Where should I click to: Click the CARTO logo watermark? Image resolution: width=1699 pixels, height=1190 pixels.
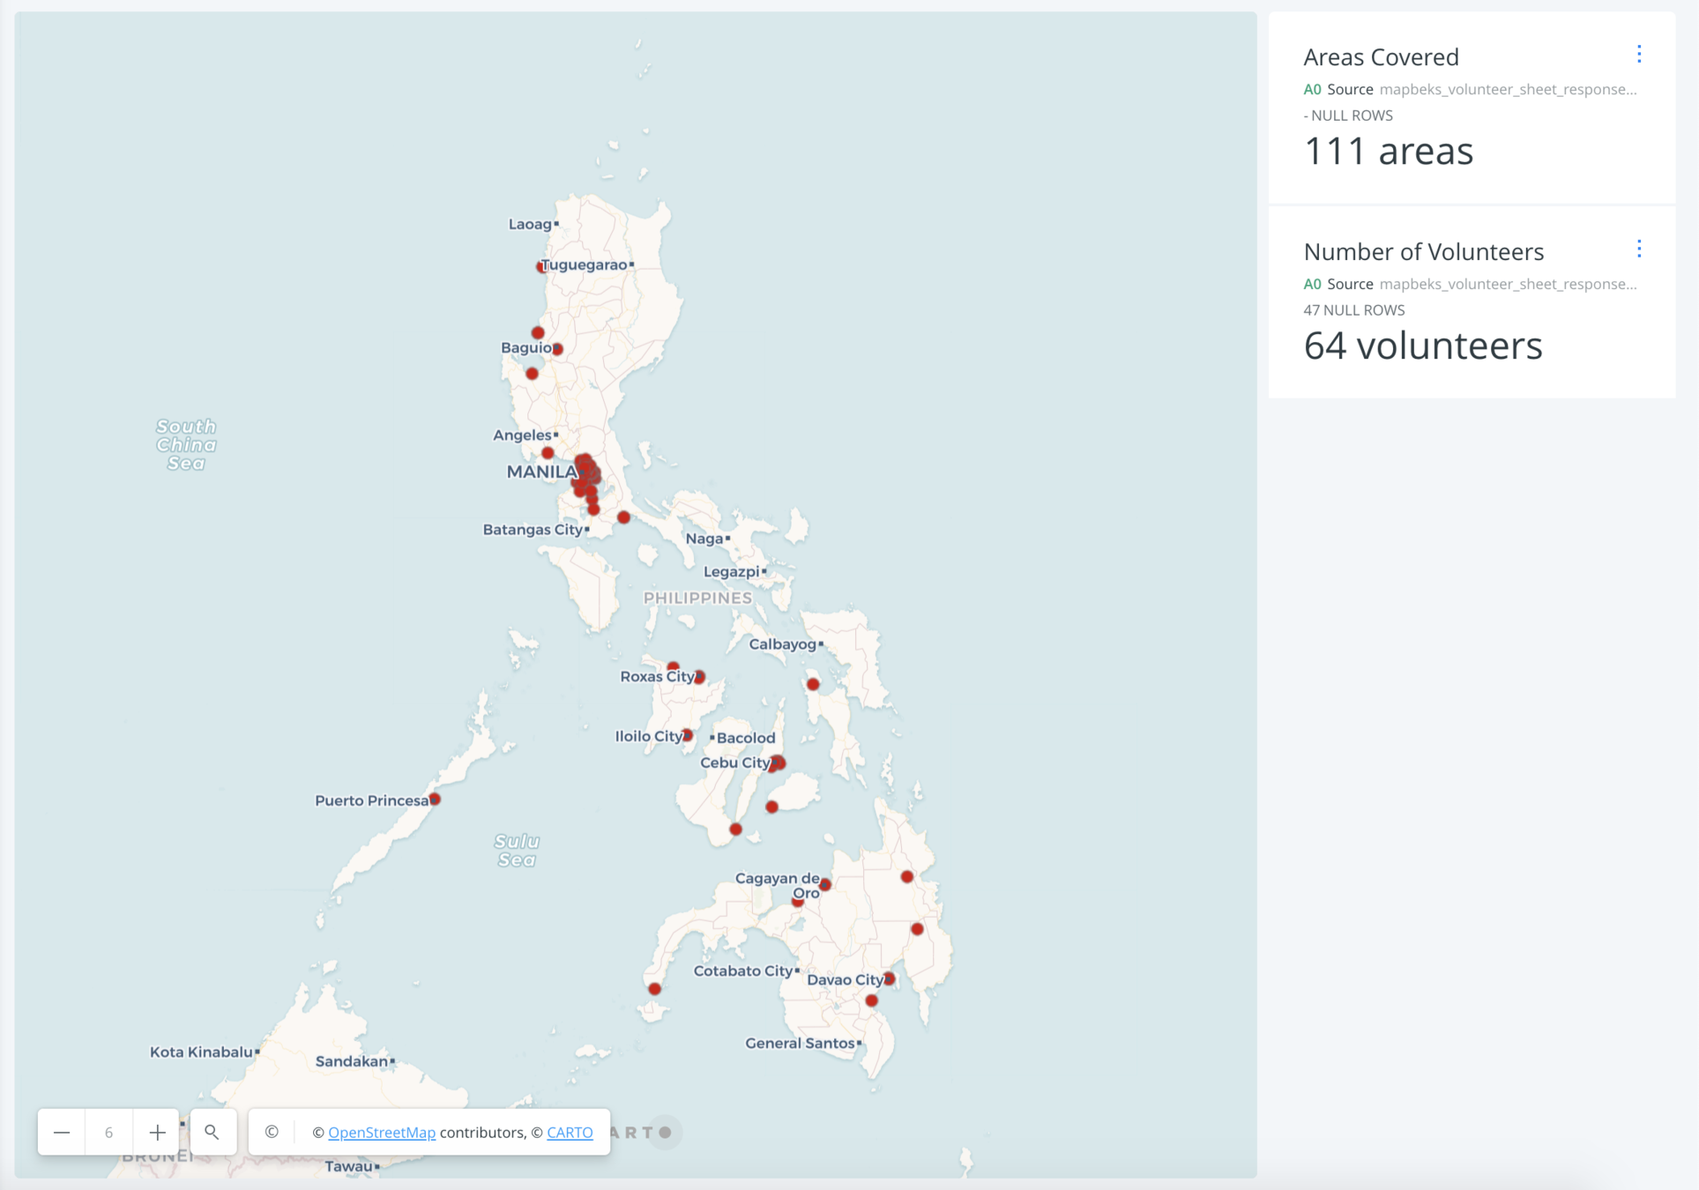(642, 1132)
